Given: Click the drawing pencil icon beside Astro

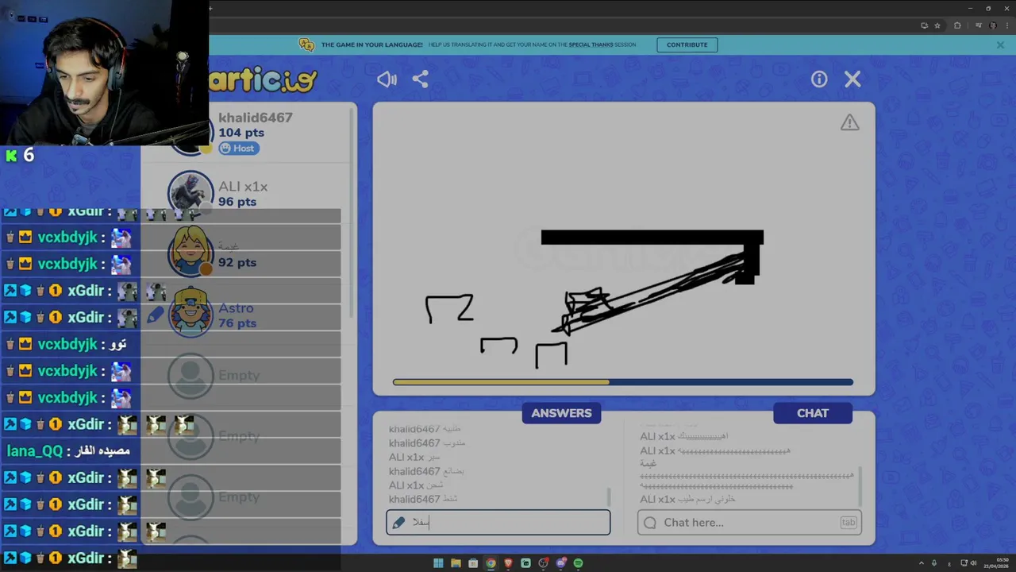Looking at the screenshot, I should [x=155, y=315].
